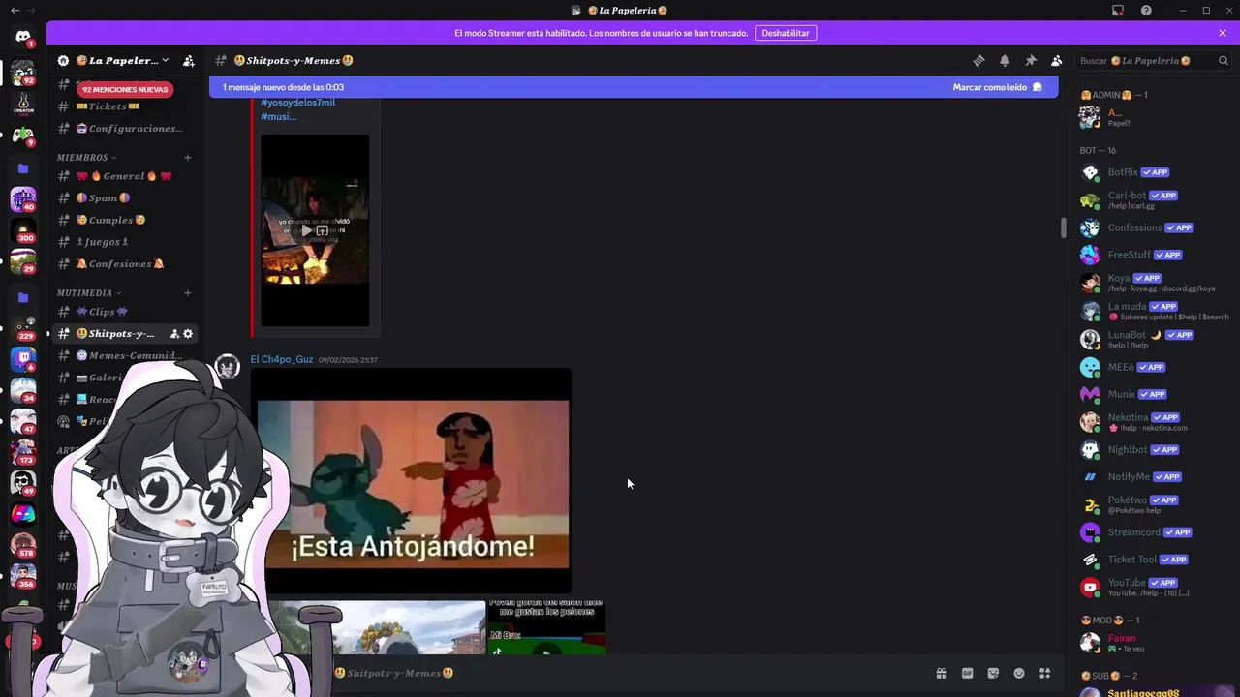Open server with 229 notification badge
The height and width of the screenshot is (697, 1240).
(x=23, y=328)
